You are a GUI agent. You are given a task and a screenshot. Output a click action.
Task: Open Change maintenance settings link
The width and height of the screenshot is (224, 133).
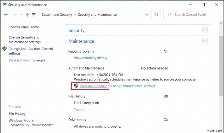(133, 86)
